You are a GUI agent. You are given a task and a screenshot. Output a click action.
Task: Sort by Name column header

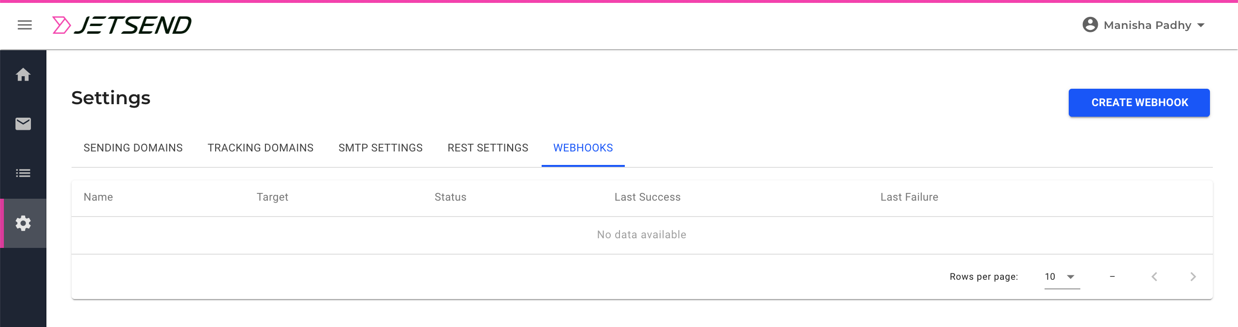coord(98,197)
